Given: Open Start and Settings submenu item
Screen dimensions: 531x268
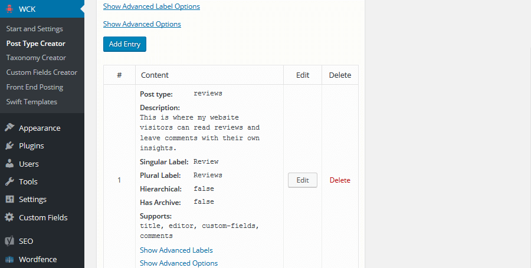Looking at the screenshot, I should pyautogui.click(x=35, y=29).
